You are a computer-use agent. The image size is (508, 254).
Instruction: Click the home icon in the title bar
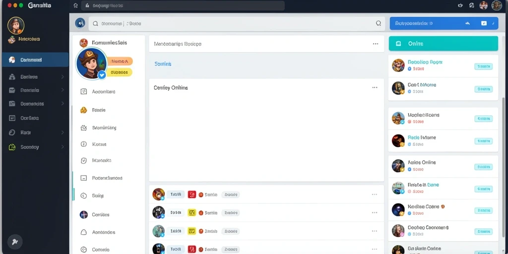point(75,5)
